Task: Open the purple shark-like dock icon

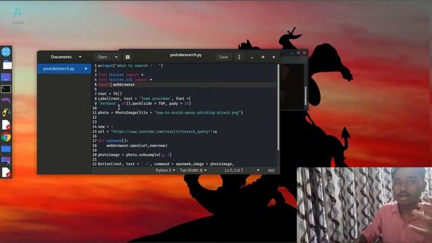Action: coord(6,101)
